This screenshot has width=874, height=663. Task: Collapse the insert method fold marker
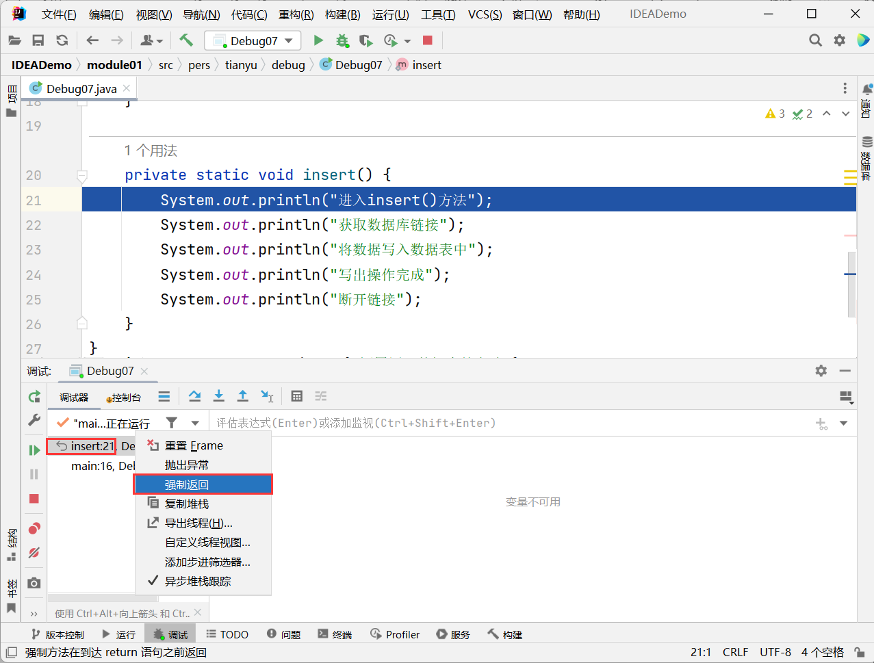click(x=82, y=176)
